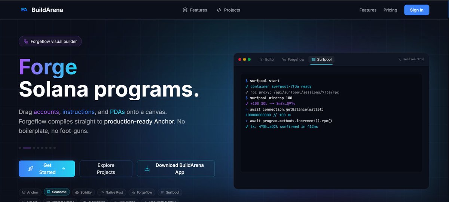This screenshot has height=202, width=449.
Task: Select the Native Rust chip
Action: pos(112,192)
